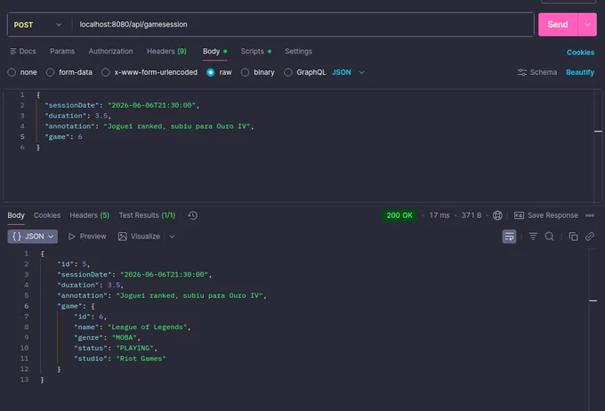Click the "id": 5 response line
This screenshot has height=411, width=605.
[x=74, y=264]
